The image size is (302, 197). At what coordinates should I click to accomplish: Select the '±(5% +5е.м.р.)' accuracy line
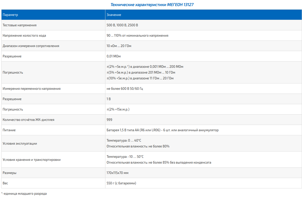[x=141, y=73]
